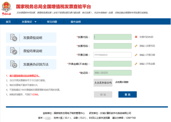Focus the 验证码 input field
The width and height of the screenshot is (171, 122).
point(113,73)
